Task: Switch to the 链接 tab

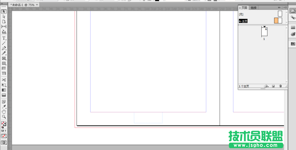Action: pyautogui.click(x=254, y=8)
